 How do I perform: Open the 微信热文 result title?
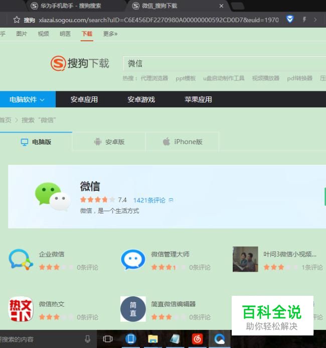click(x=52, y=304)
